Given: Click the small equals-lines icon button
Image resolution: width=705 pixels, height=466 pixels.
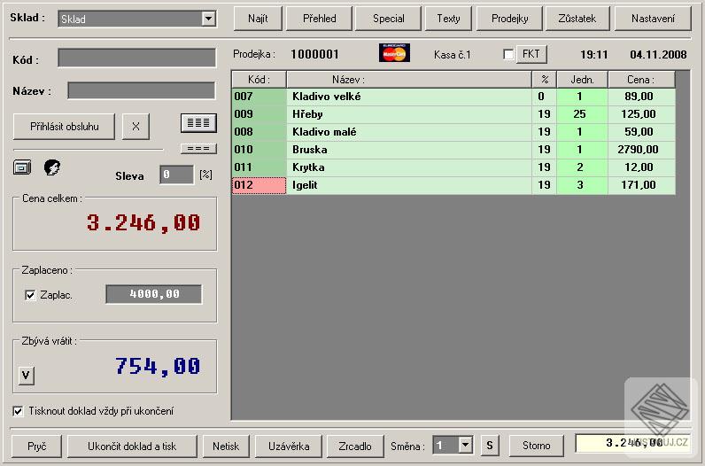Looking at the screenshot, I should pos(198,149).
